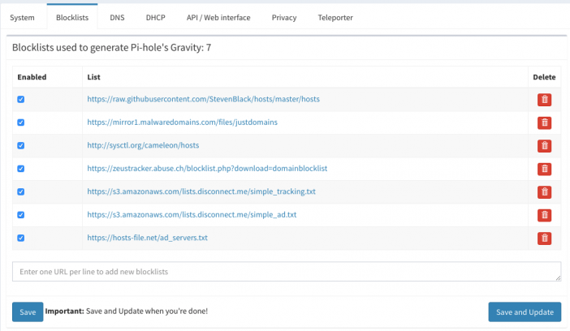Toggle the hosts-file.net ad_servers checkbox
Image resolution: width=570 pixels, height=331 pixels.
pyautogui.click(x=21, y=238)
